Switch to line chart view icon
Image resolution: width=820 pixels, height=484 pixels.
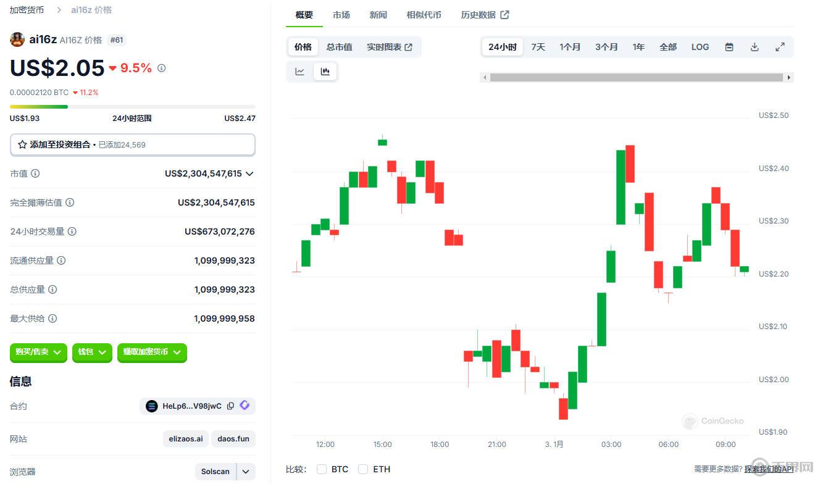tap(300, 72)
